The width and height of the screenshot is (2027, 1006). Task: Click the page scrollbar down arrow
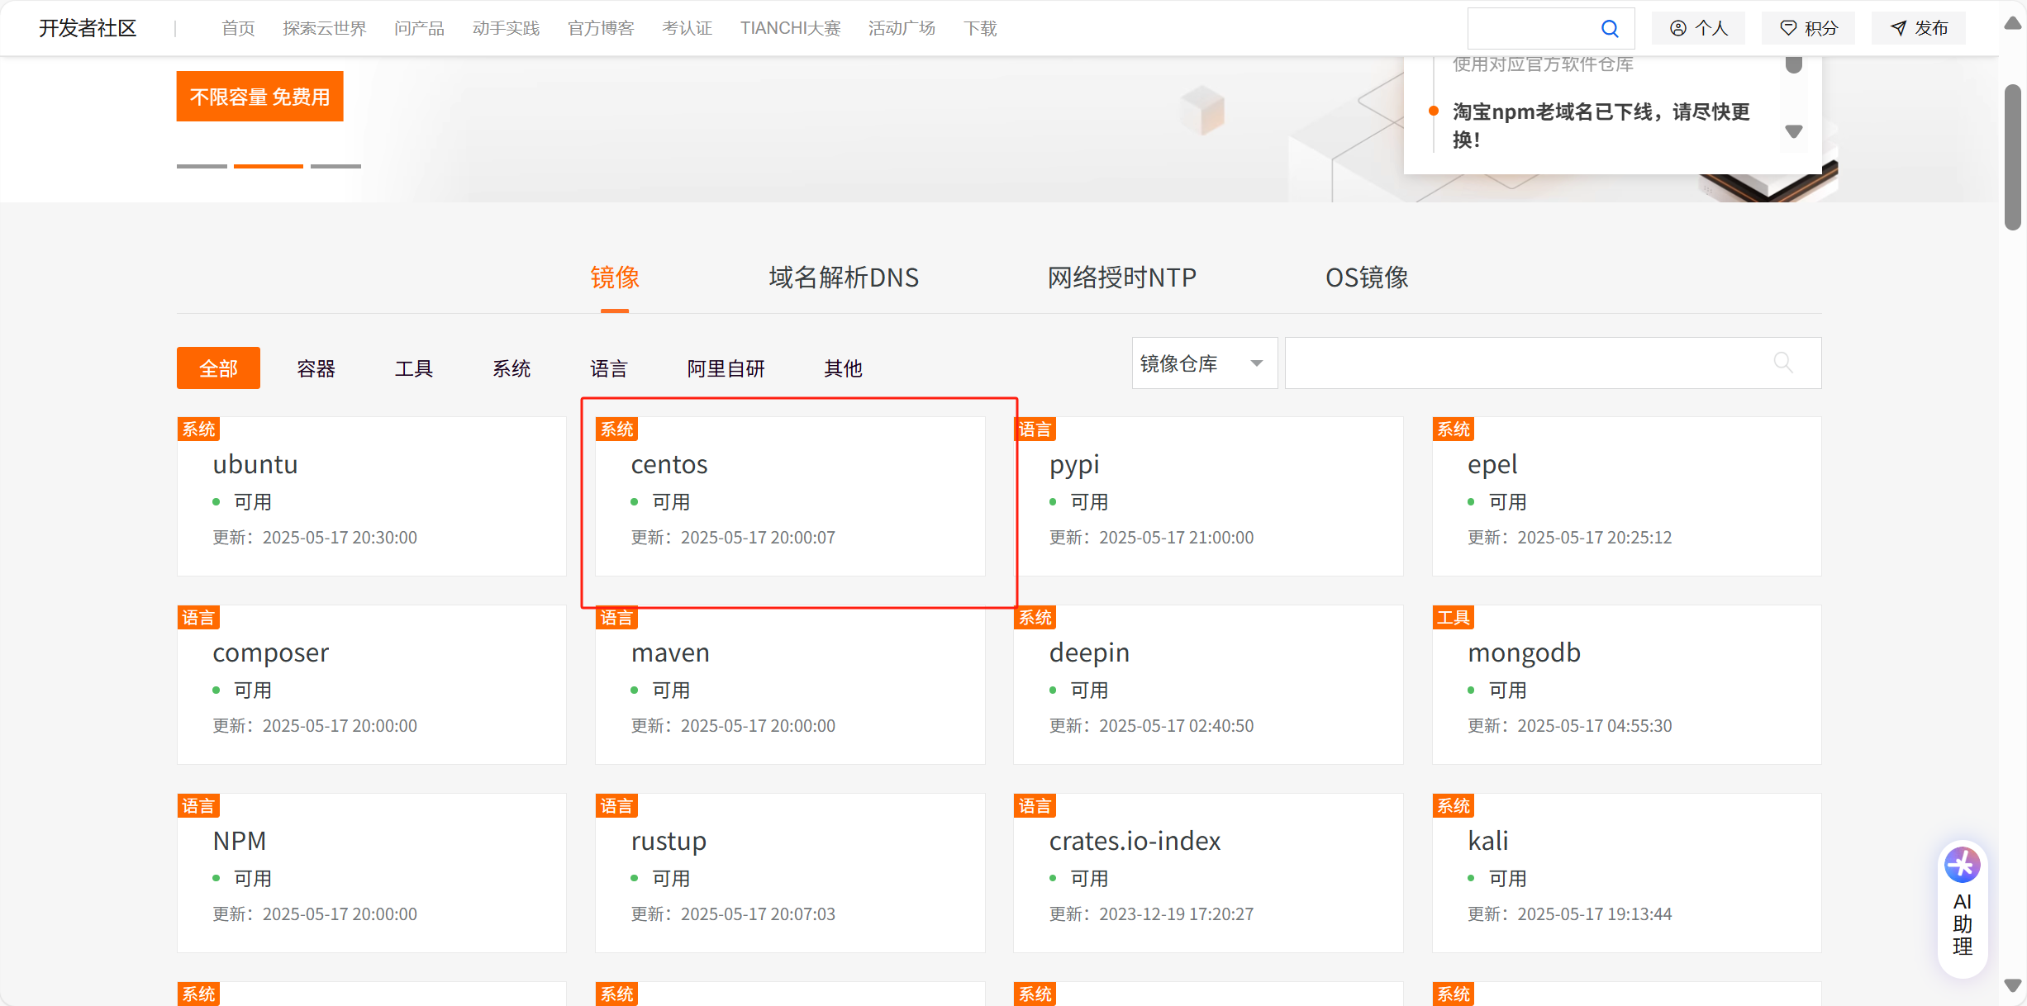2013,985
